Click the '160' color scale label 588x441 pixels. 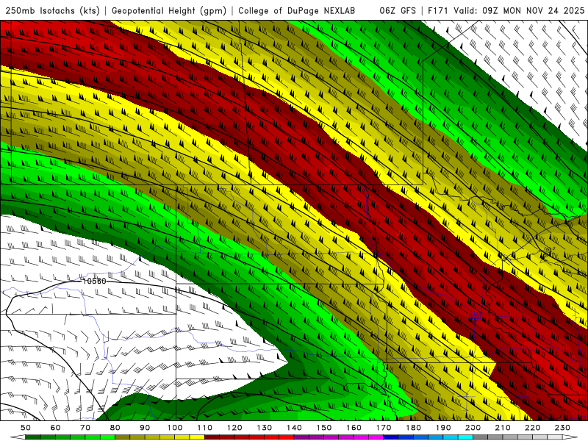tap(354, 428)
